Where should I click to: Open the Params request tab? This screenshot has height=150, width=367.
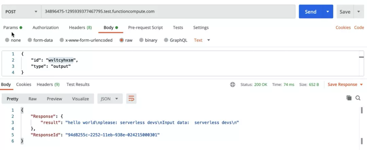[13, 27]
